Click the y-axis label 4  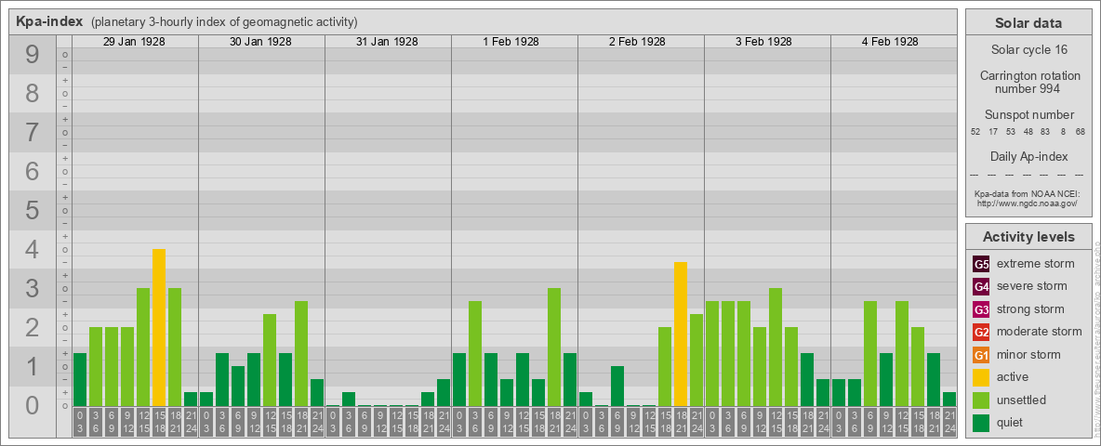pyautogui.click(x=32, y=250)
